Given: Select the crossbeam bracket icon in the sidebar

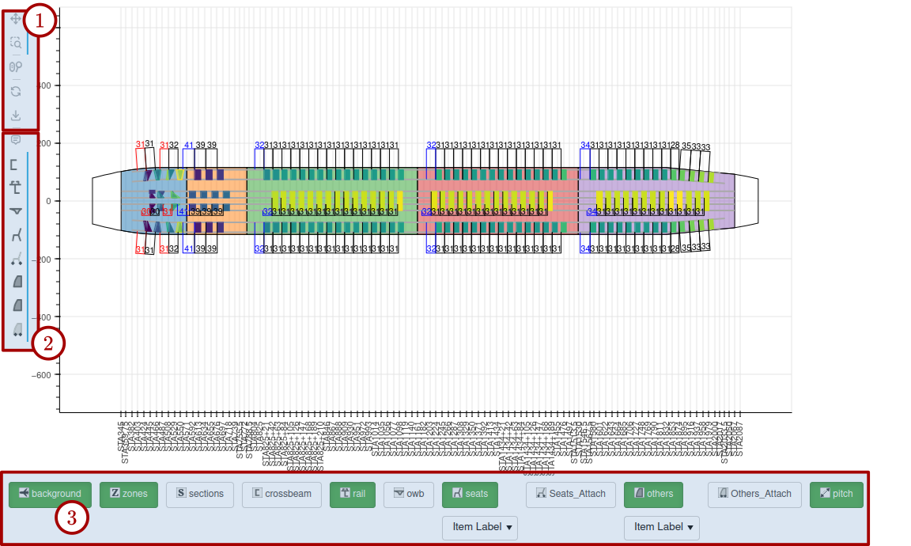Looking at the screenshot, I should coord(16,165).
